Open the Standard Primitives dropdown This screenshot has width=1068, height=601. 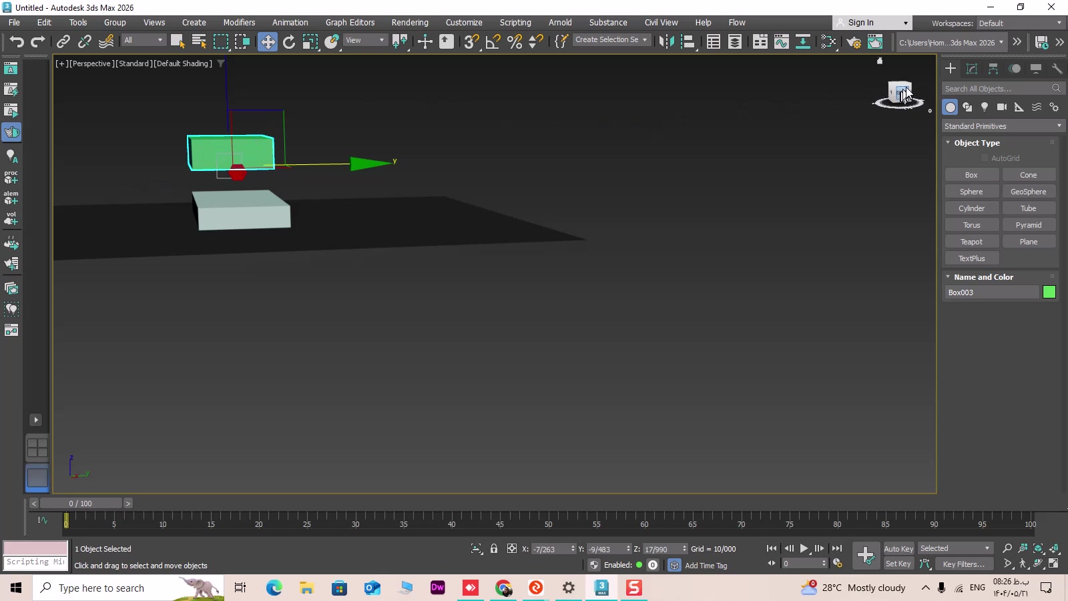tap(1002, 126)
